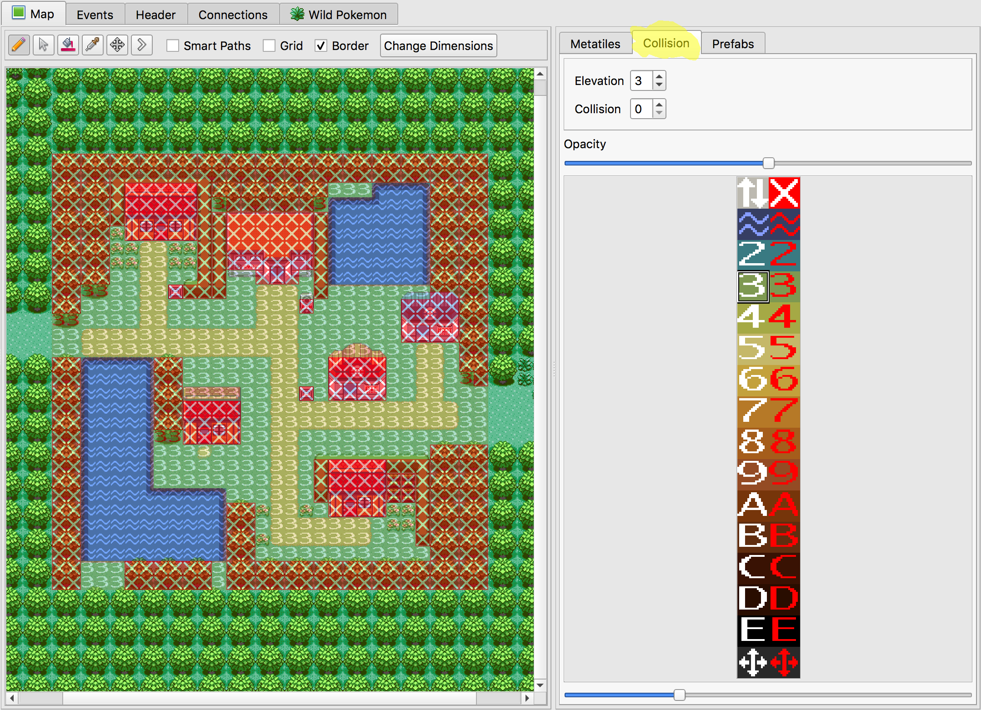Image resolution: width=981 pixels, height=710 pixels.
Task: Select the red 4 collision tile
Action: pyautogui.click(x=784, y=318)
